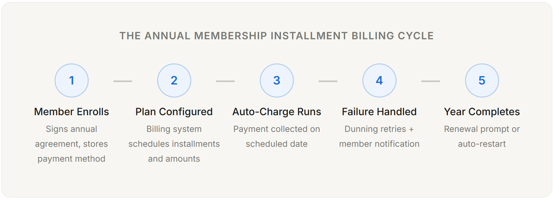Click the Member Enrolls heading
Image resolution: width=554 pixels, height=200 pixels.
(71, 112)
